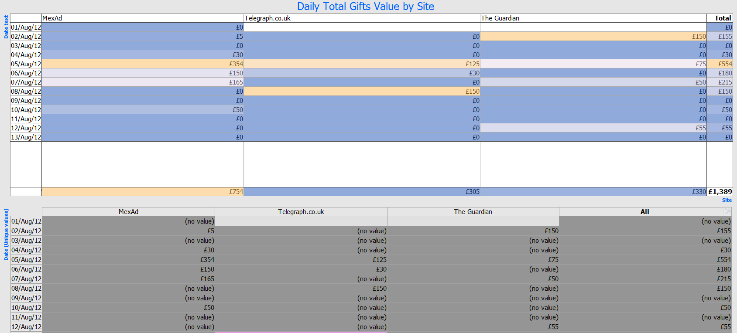Viewport: 737px width, 333px height.
Task: Click the Daily Total Gifts Value by Site title
Action: click(x=366, y=7)
